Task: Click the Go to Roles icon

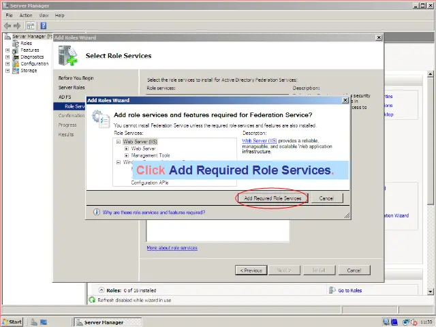Action: (332, 290)
